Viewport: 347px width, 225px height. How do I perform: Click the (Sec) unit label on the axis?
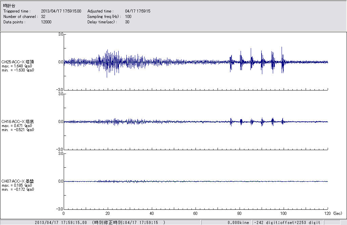(337, 214)
